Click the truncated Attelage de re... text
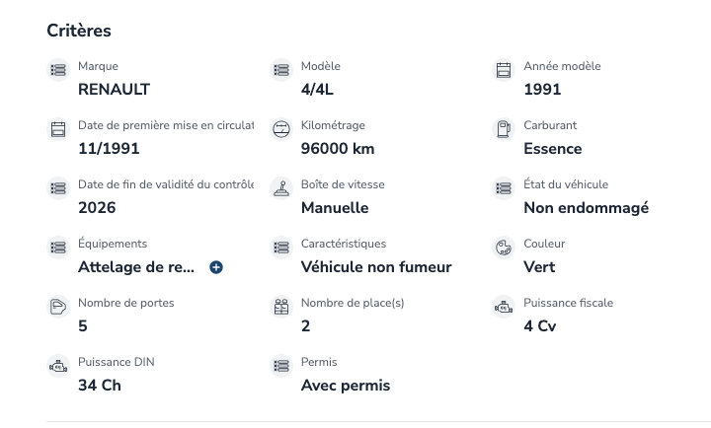711x428 pixels. pos(136,267)
